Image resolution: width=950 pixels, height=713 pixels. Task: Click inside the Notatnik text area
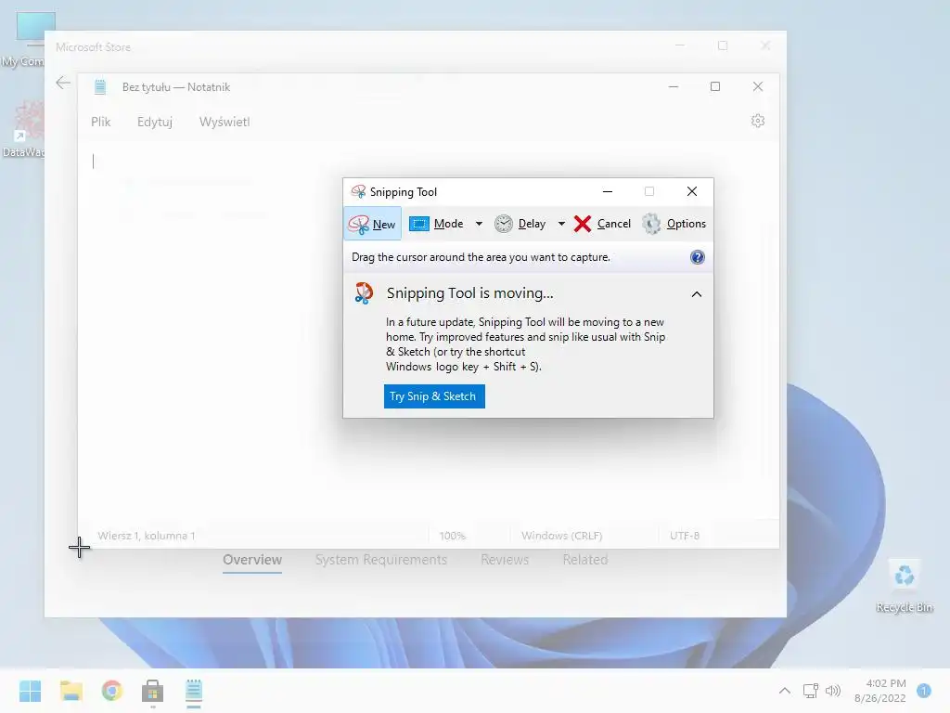coord(428,331)
